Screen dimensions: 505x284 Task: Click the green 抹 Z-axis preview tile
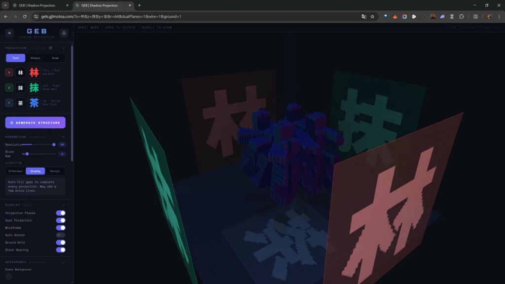tap(34, 88)
